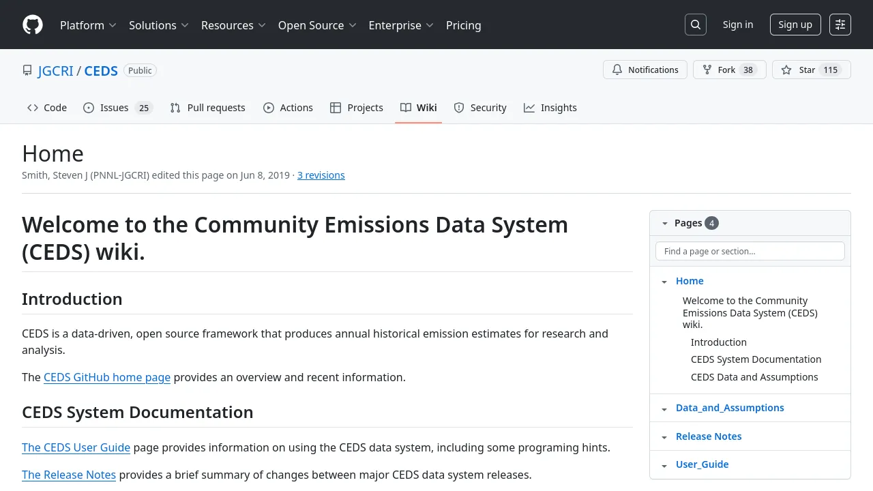Expand the User_Guide sidebar section
The height and width of the screenshot is (491, 873).
coord(664,464)
